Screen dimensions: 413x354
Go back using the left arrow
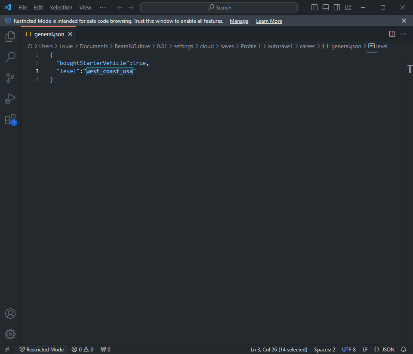tap(120, 7)
